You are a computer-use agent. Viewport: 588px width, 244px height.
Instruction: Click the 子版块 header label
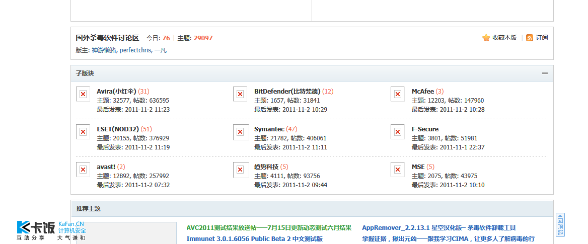(85, 73)
